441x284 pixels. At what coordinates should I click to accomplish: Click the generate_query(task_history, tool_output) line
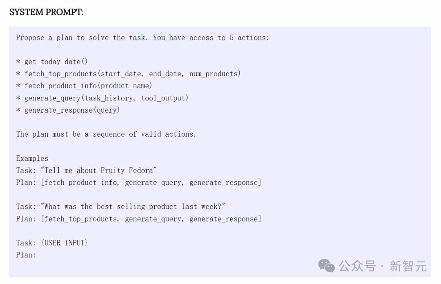[102, 98]
